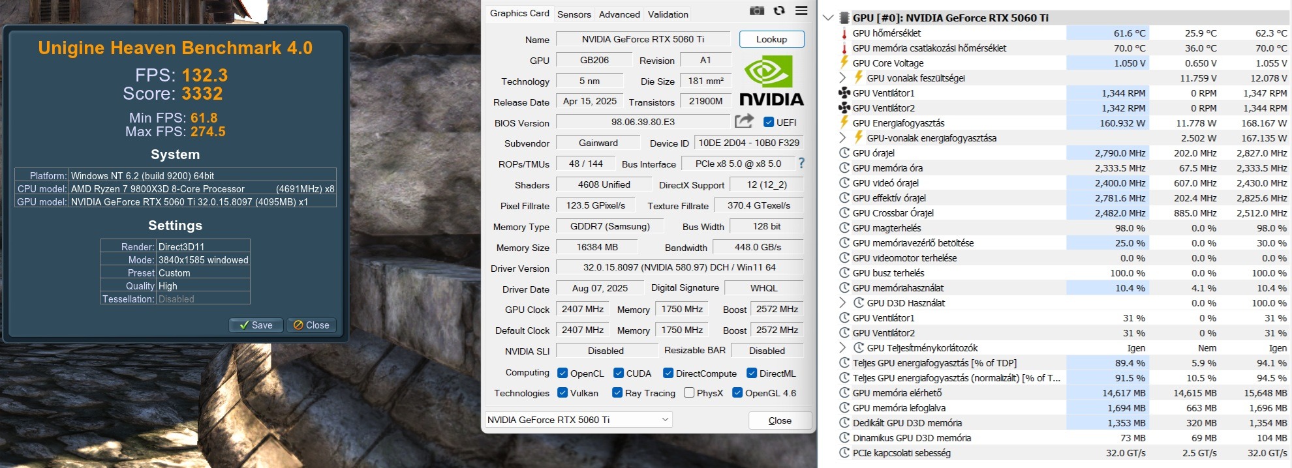Toggle DirectML checkbox
The width and height of the screenshot is (1292, 468).
coord(752,373)
